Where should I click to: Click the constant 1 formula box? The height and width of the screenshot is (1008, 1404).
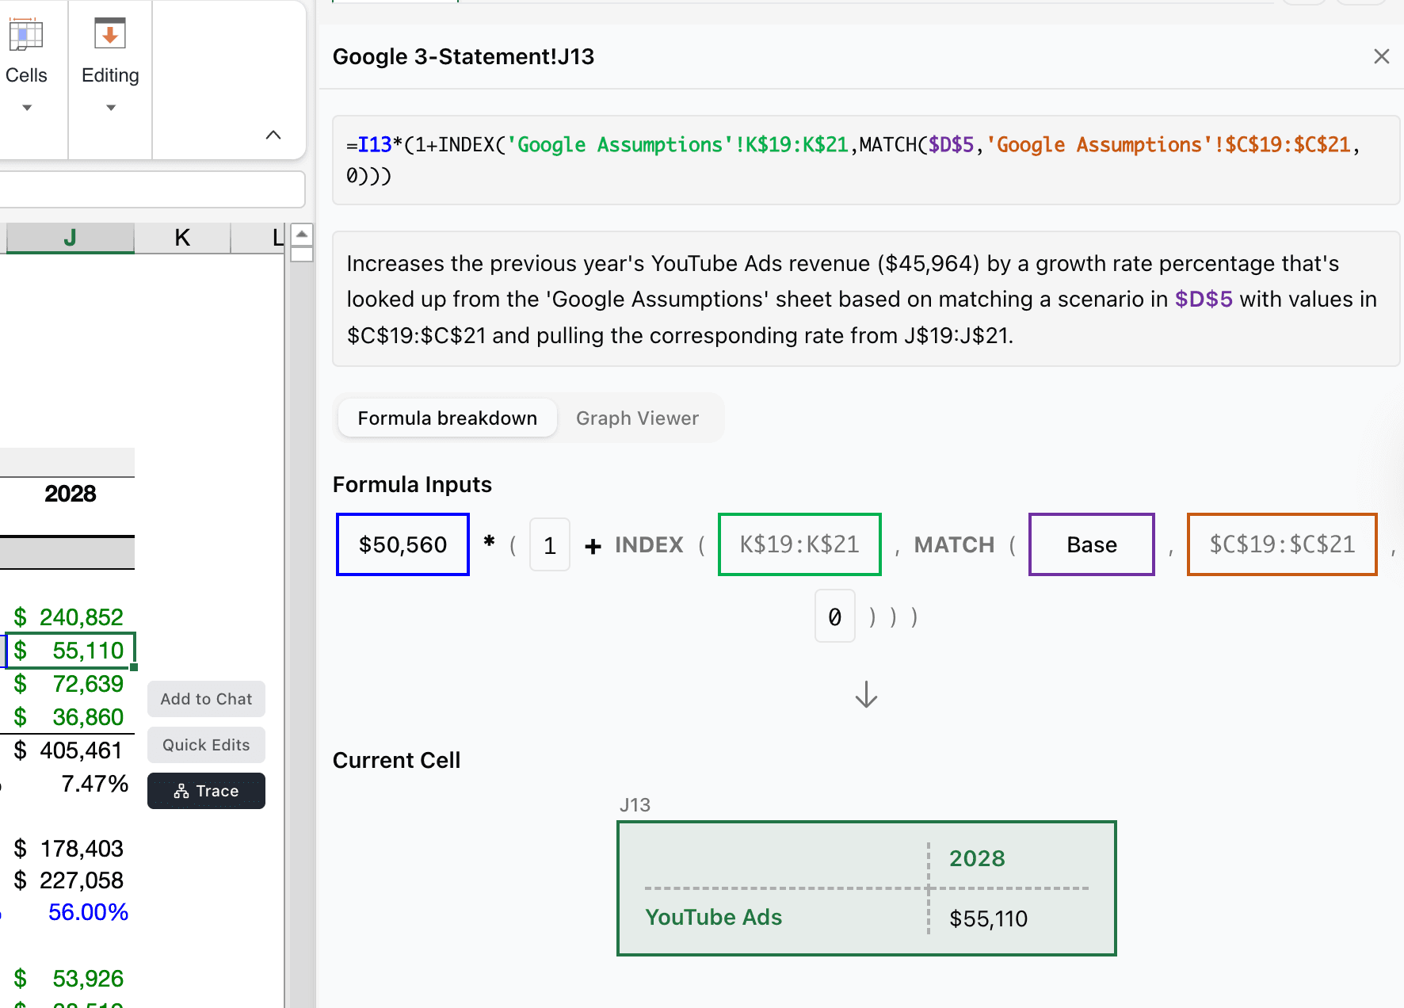click(x=550, y=545)
